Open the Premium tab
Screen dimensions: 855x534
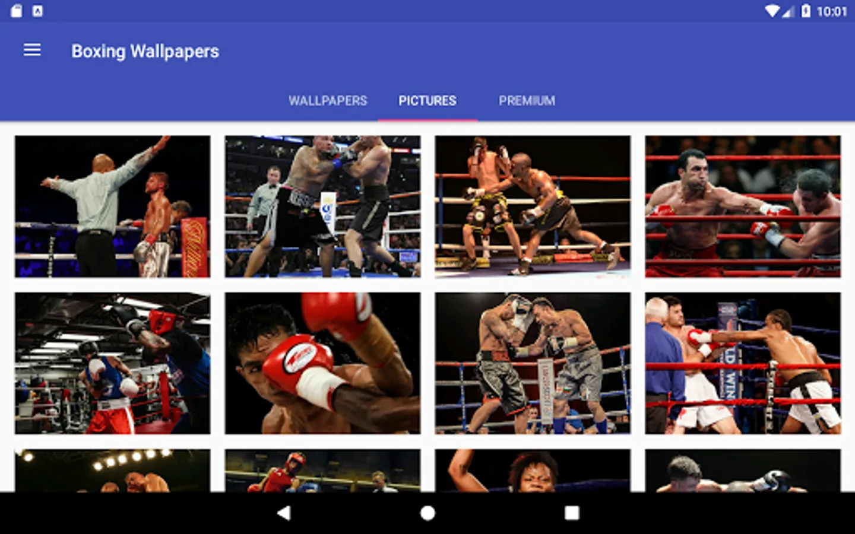pos(527,101)
